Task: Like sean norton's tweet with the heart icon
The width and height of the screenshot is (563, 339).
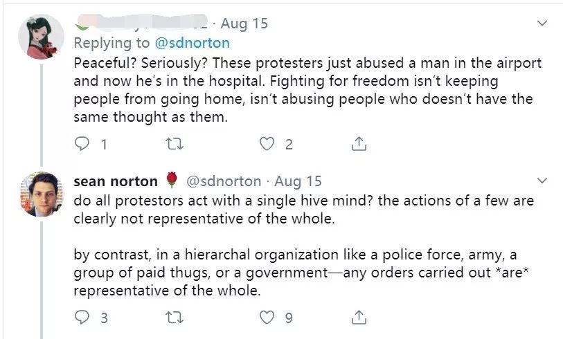Action: [x=267, y=318]
